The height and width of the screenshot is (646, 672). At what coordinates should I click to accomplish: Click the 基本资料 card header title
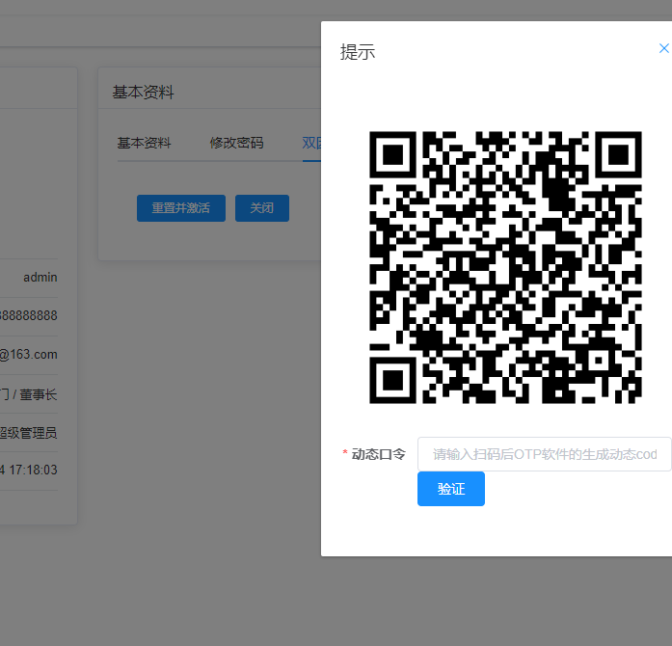pyautogui.click(x=143, y=93)
